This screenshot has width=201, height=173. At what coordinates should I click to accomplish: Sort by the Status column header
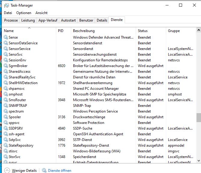(x=151, y=31)
